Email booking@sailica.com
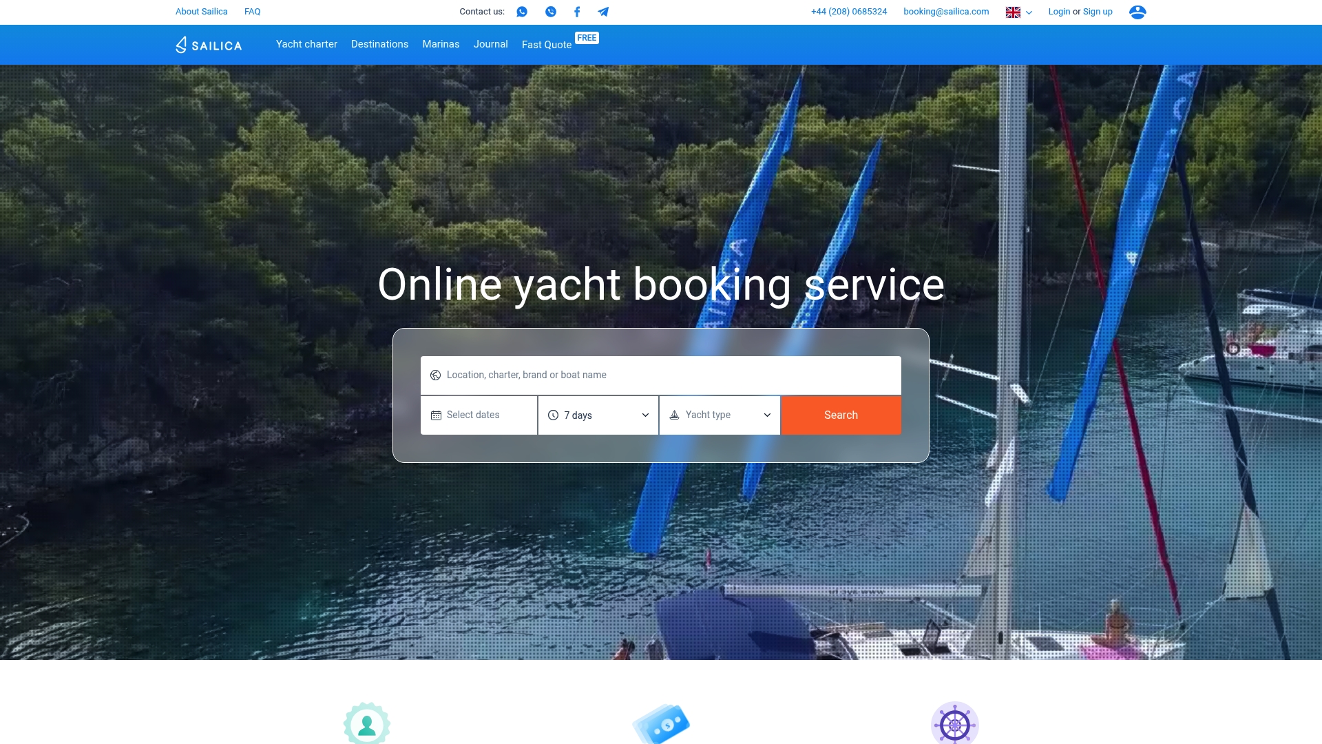 pos(946,12)
